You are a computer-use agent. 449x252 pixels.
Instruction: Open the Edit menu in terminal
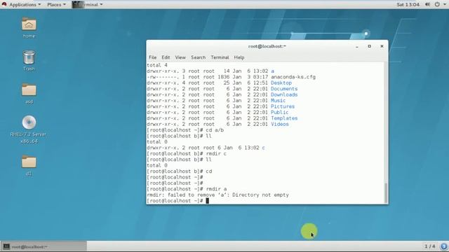(x=166, y=57)
